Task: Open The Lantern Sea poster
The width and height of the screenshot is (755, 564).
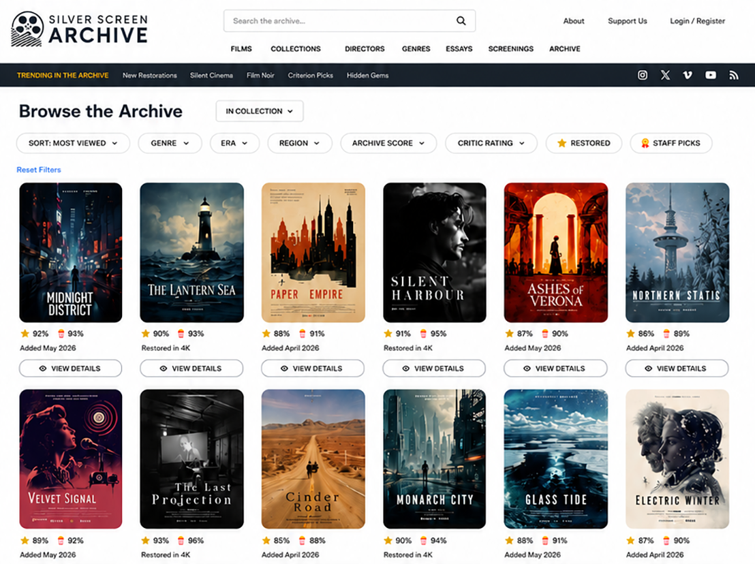Action: coord(191,252)
